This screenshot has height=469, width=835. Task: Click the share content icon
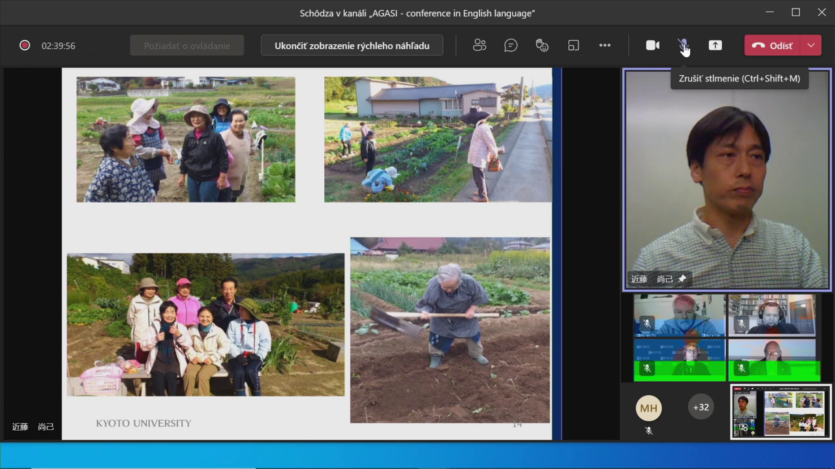pyautogui.click(x=716, y=45)
